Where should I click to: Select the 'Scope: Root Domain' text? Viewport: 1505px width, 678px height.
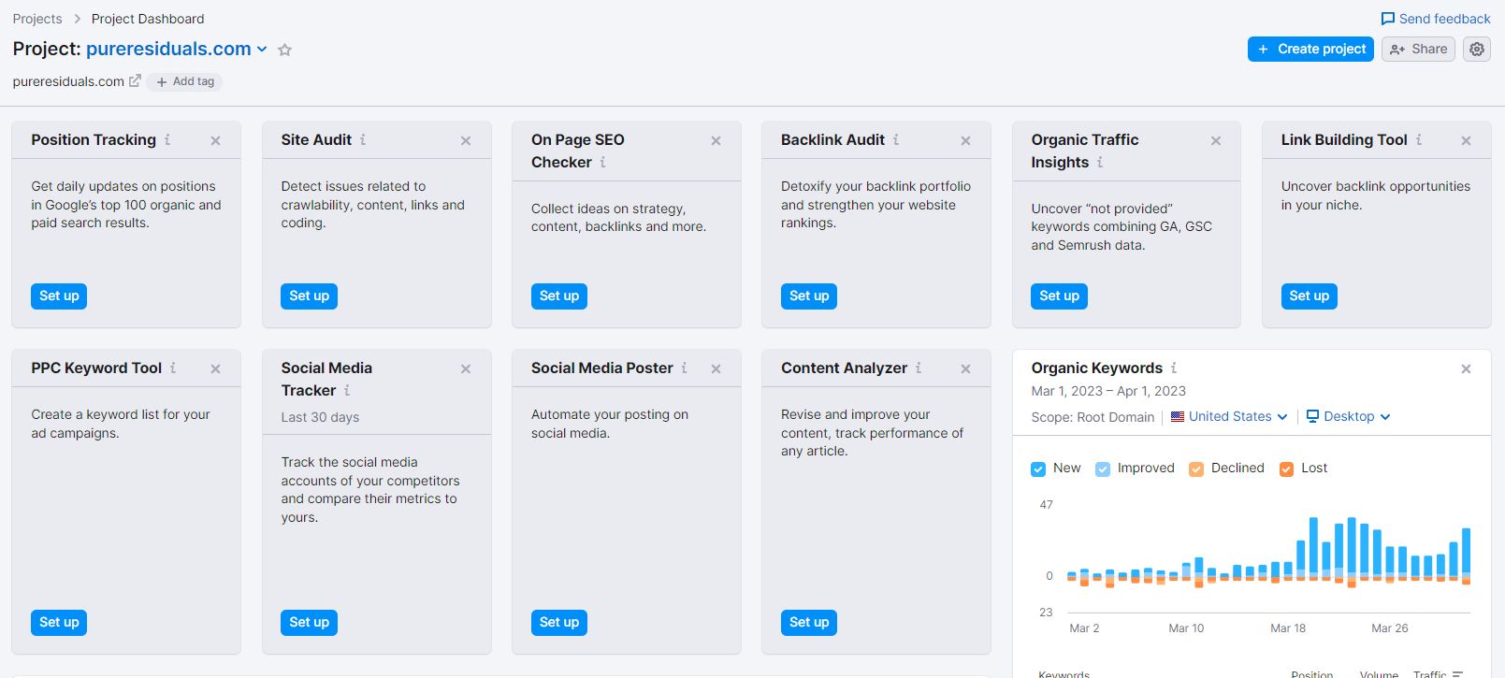[x=1093, y=417]
